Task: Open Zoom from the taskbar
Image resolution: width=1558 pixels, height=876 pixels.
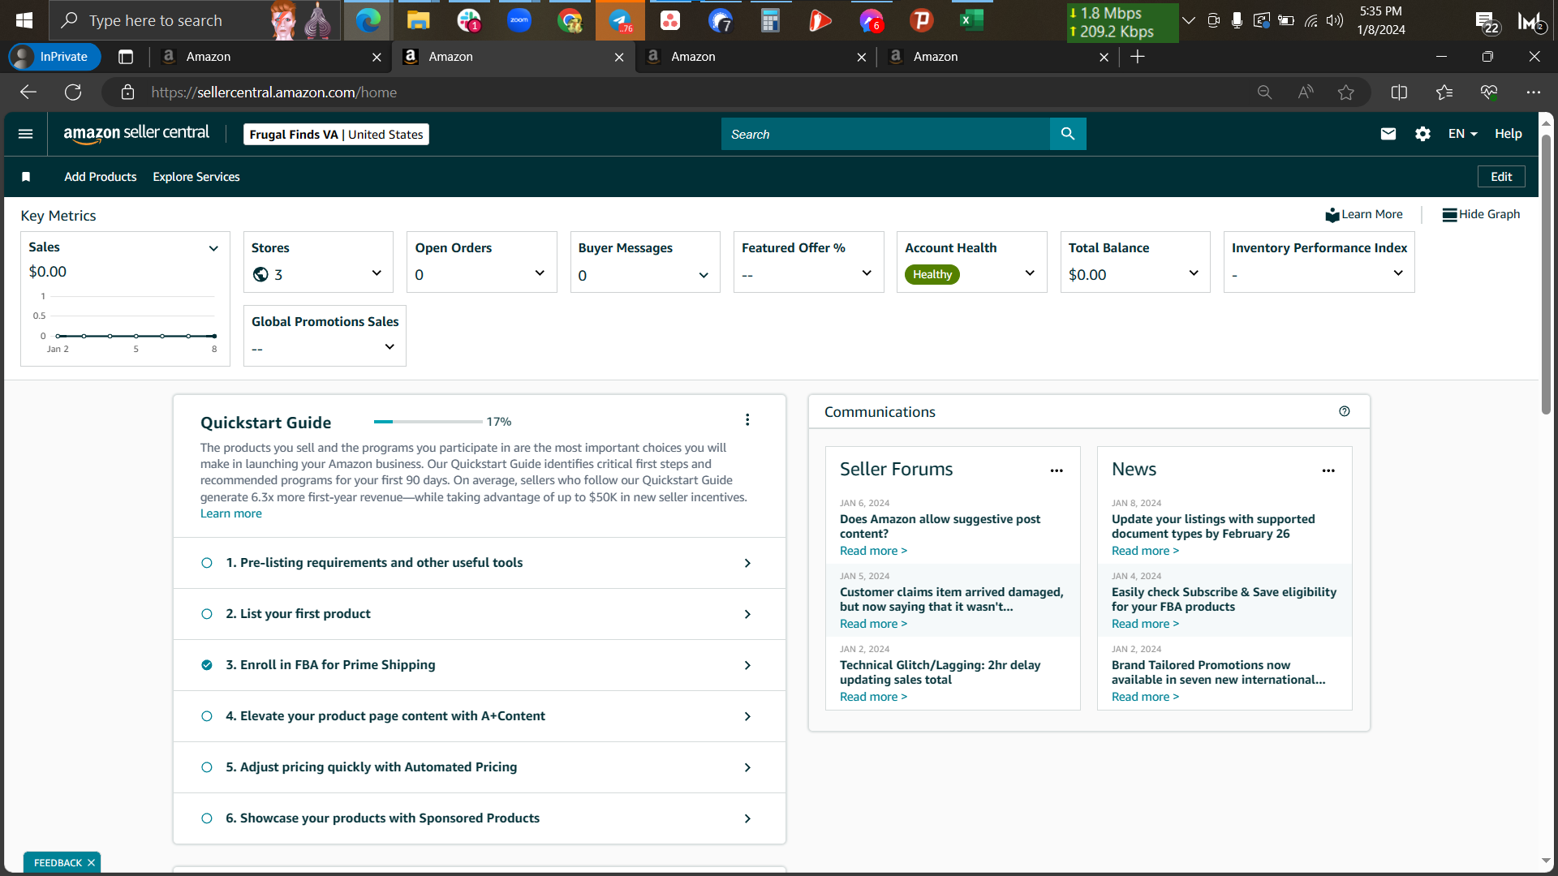Action: [519, 20]
